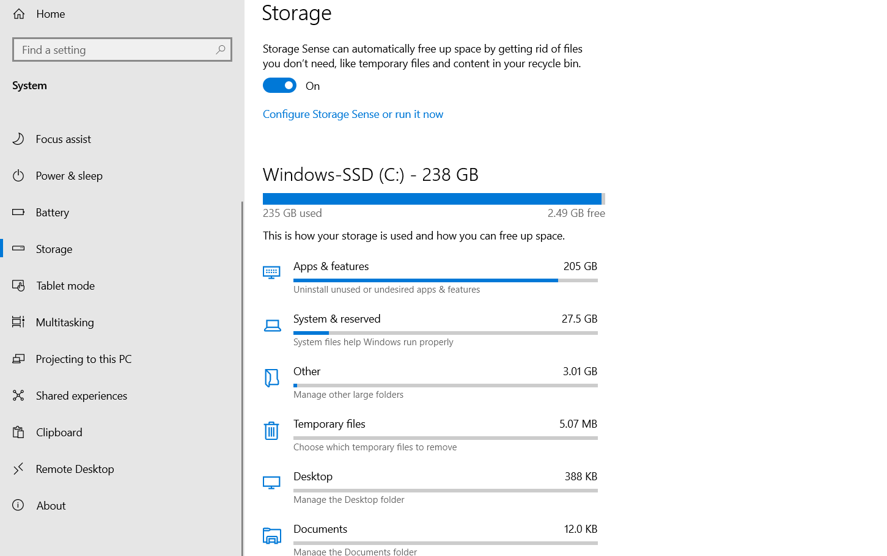Click the Temporary files trash icon
Screen dimensions: 887x556
(271, 431)
